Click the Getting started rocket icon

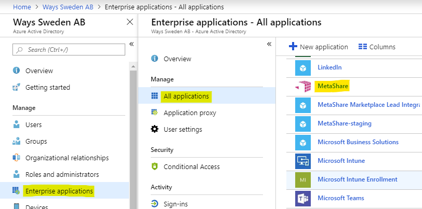click(x=16, y=87)
